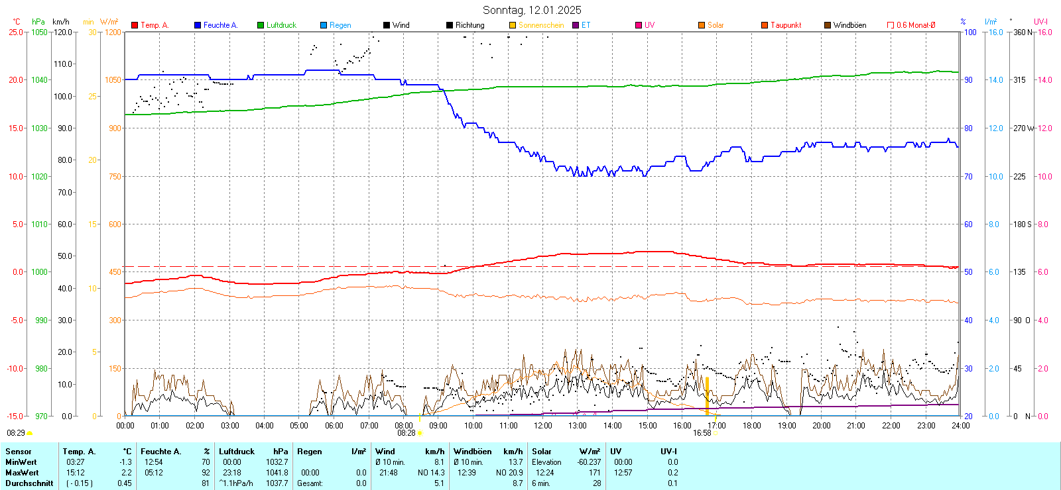Click the pink UV legend square
This screenshot has height=490, width=1061.
639,25
